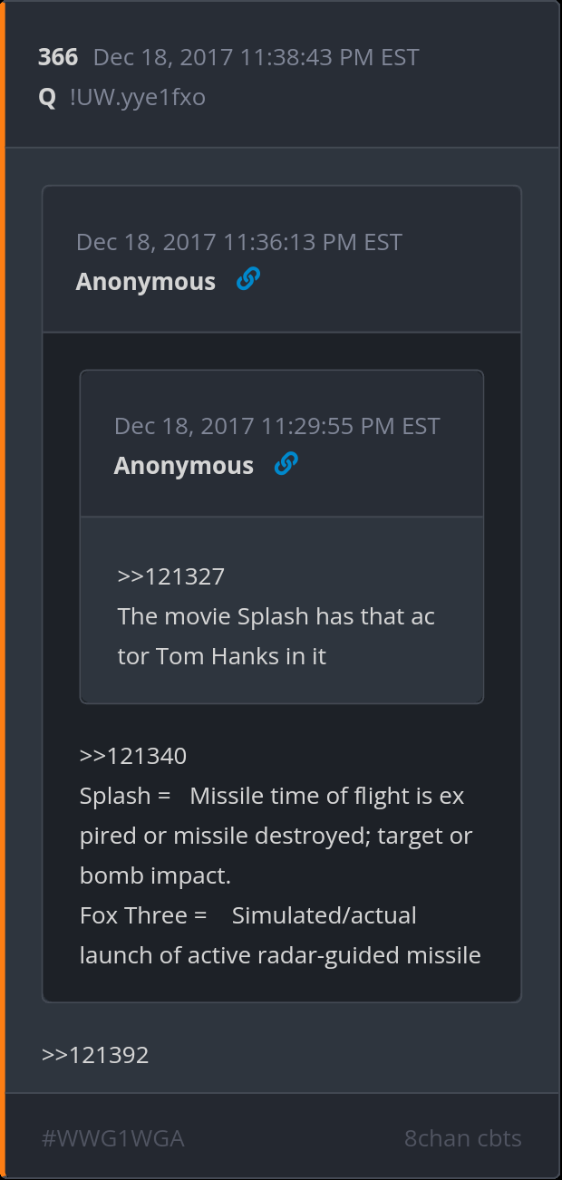Click the tripcode !UW.yye1fxo
Image resolution: width=562 pixels, height=1180 pixels.
(137, 97)
